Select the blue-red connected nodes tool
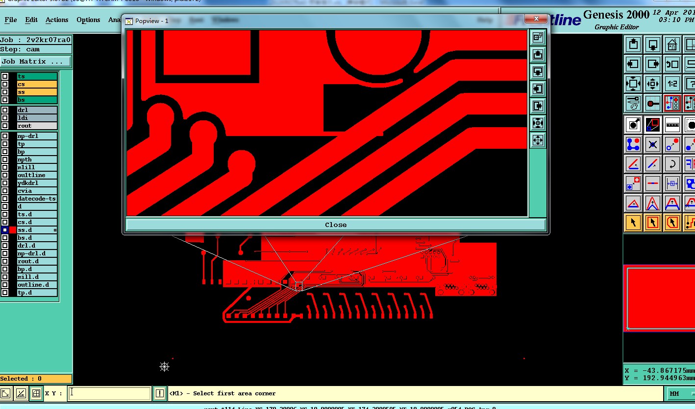Screen dimensions: 695x409 point(633,144)
